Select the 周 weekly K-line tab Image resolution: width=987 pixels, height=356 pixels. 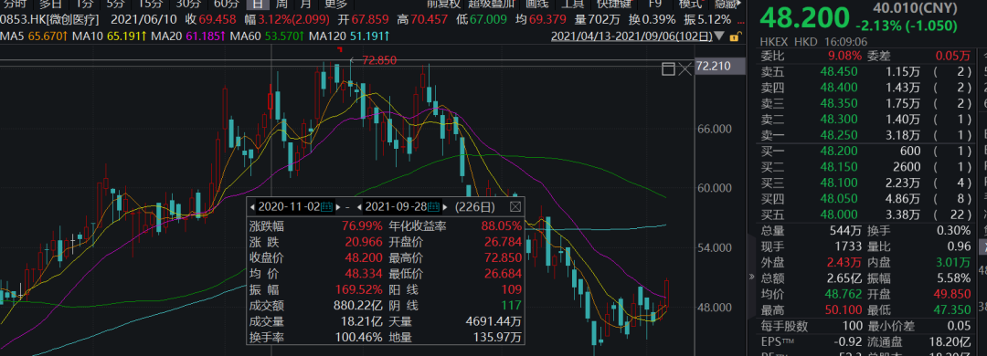click(281, 4)
